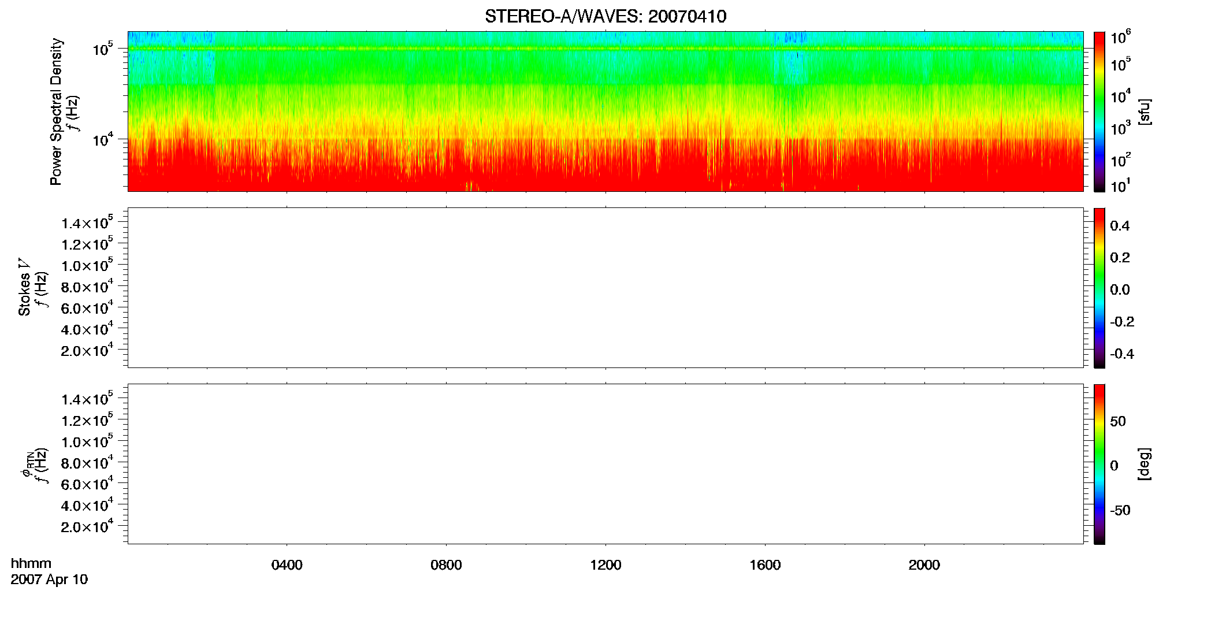Click the plot title STEREO-A/WAVES: 20070410
This screenshot has width=1211, height=624.
click(605, 16)
